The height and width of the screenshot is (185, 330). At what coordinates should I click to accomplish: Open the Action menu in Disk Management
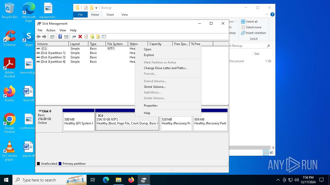pos(51,30)
